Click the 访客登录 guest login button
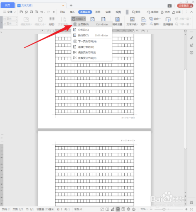This screenshot has height=212, width=196. point(185,5)
